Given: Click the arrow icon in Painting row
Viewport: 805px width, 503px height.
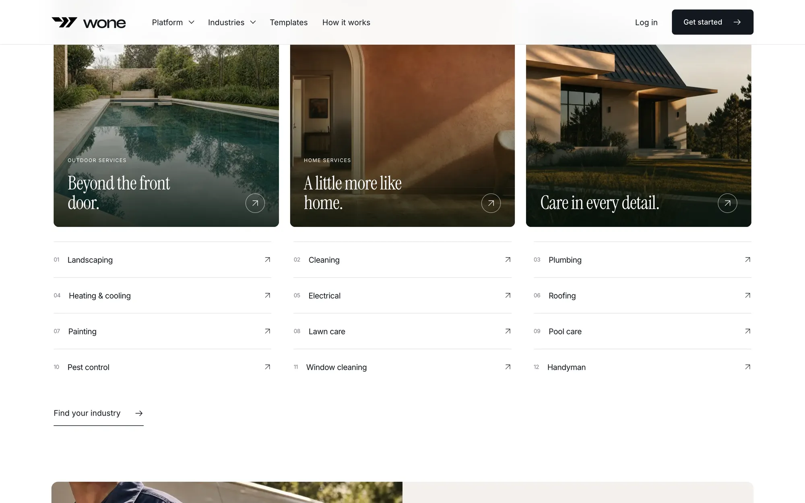Looking at the screenshot, I should (x=267, y=331).
